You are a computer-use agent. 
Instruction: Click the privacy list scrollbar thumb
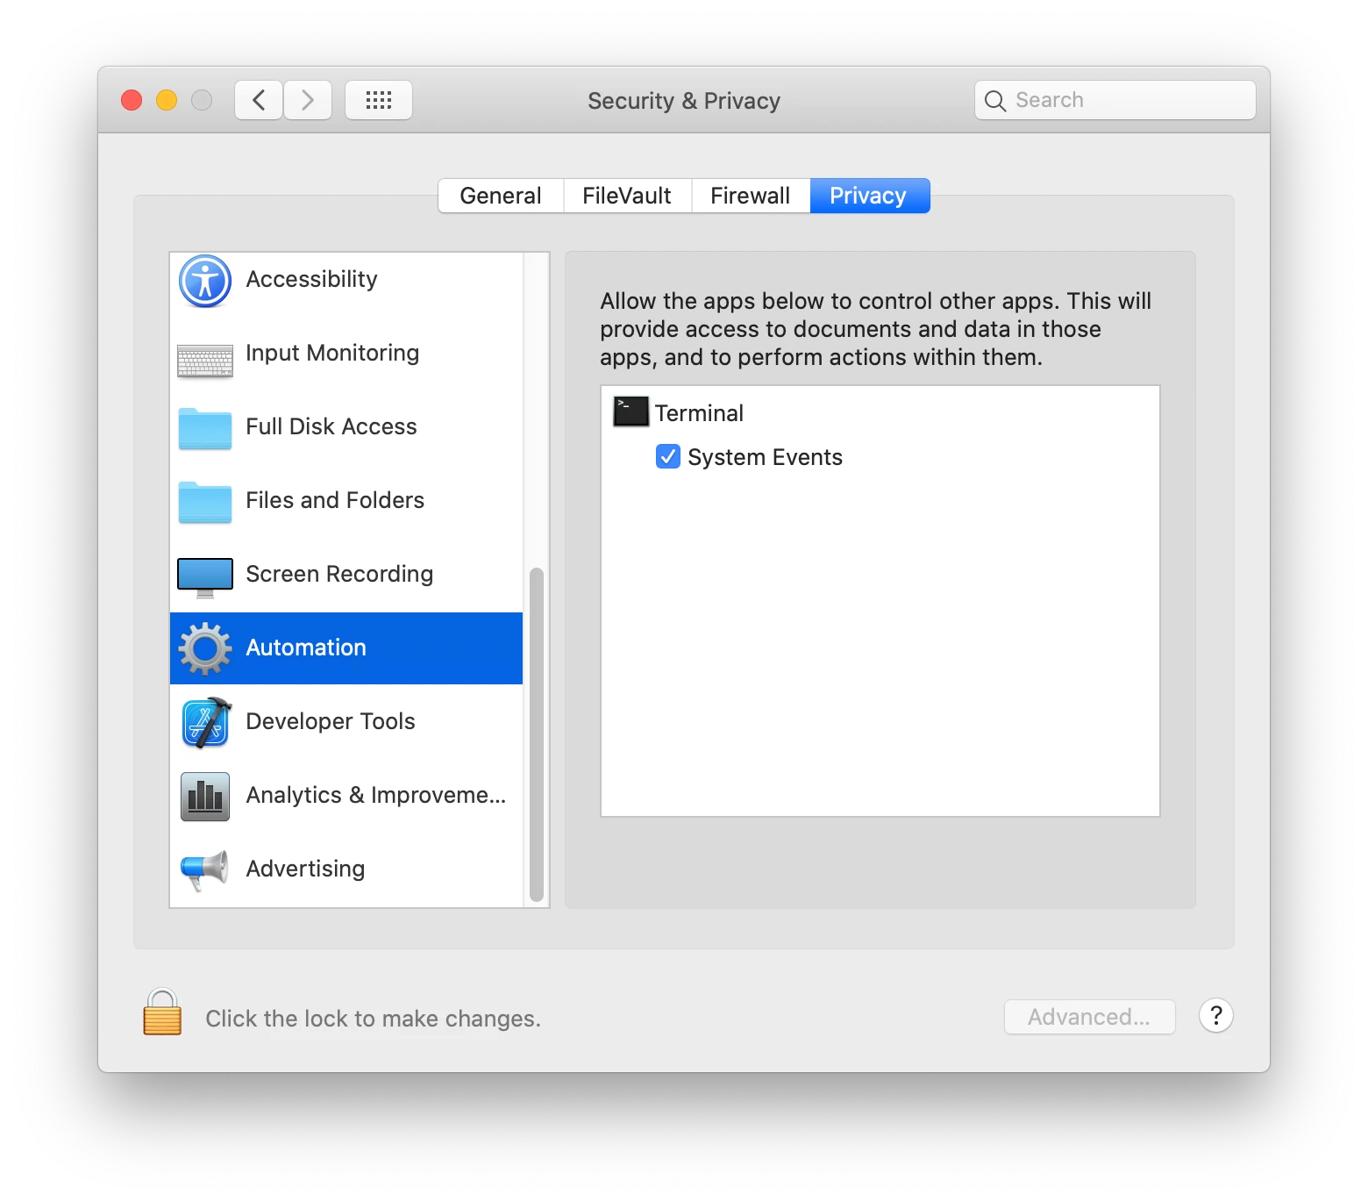pyautogui.click(x=537, y=735)
